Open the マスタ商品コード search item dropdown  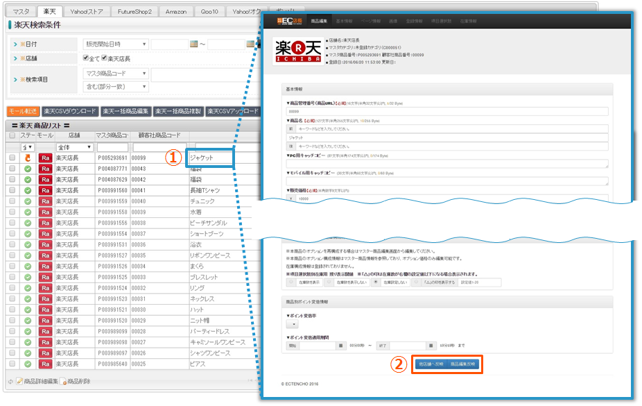pyautogui.click(x=116, y=74)
